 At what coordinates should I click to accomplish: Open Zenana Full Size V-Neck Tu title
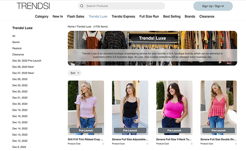tap(174, 139)
